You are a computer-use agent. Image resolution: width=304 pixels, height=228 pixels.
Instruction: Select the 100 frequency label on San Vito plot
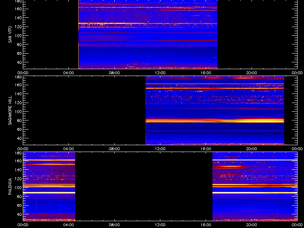tap(18, 36)
